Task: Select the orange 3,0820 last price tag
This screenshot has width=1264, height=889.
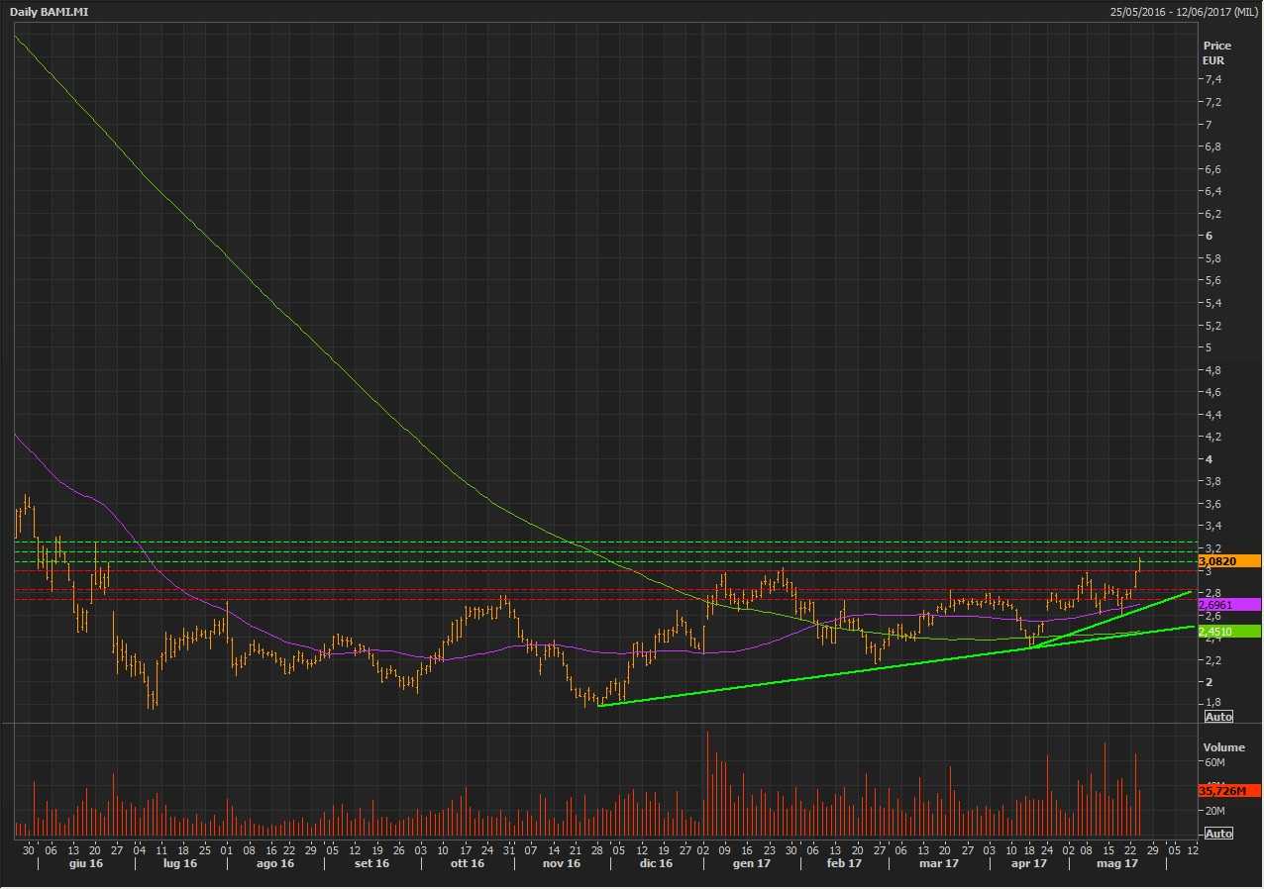Action: coord(1228,560)
